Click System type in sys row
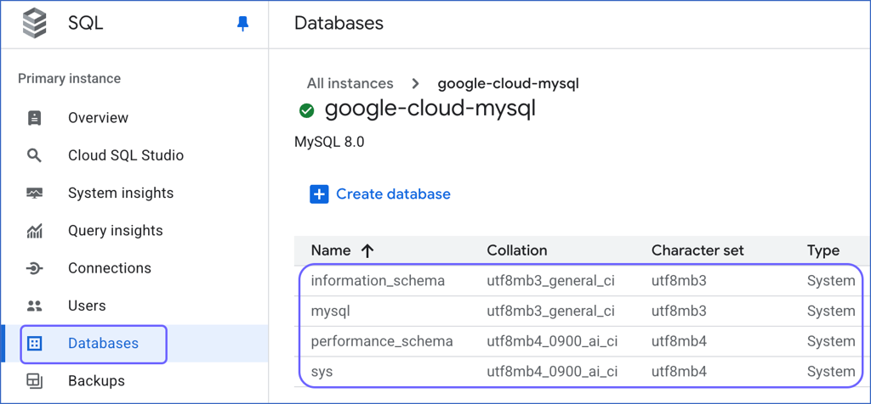 [x=831, y=371]
